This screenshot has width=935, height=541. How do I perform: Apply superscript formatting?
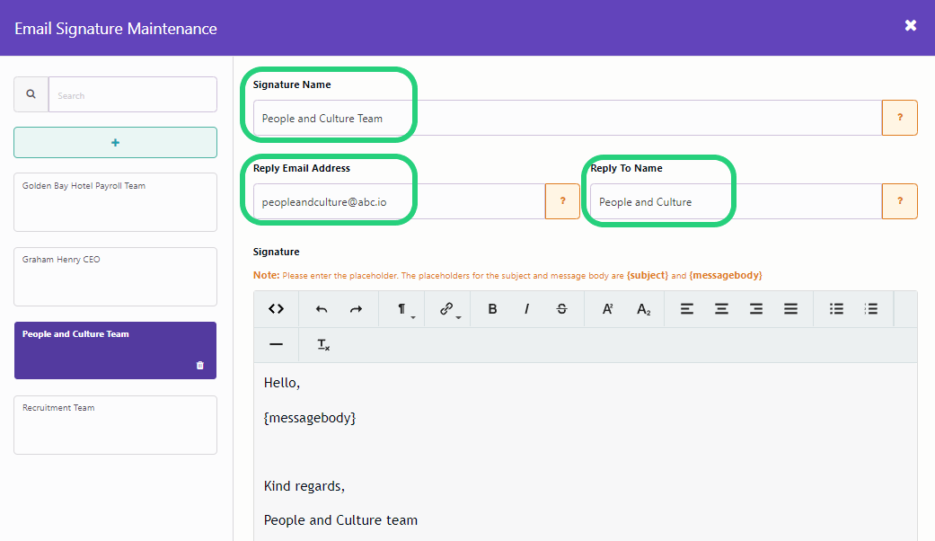coord(608,309)
